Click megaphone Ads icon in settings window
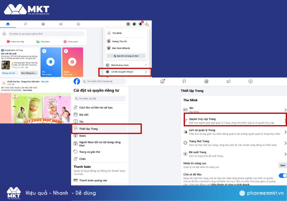The image size is (287, 201). pyautogui.click(x=228, y=81)
